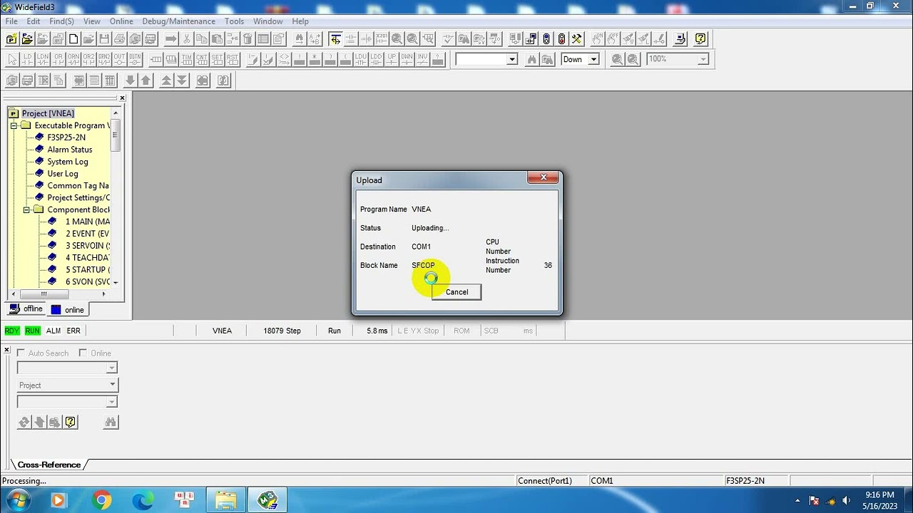
Task: Collapse the Component Block tree folder
Action: [x=26, y=209]
